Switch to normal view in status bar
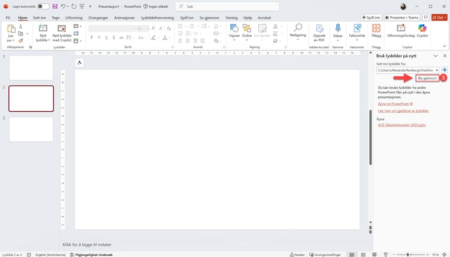The image size is (450, 257). point(352,255)
